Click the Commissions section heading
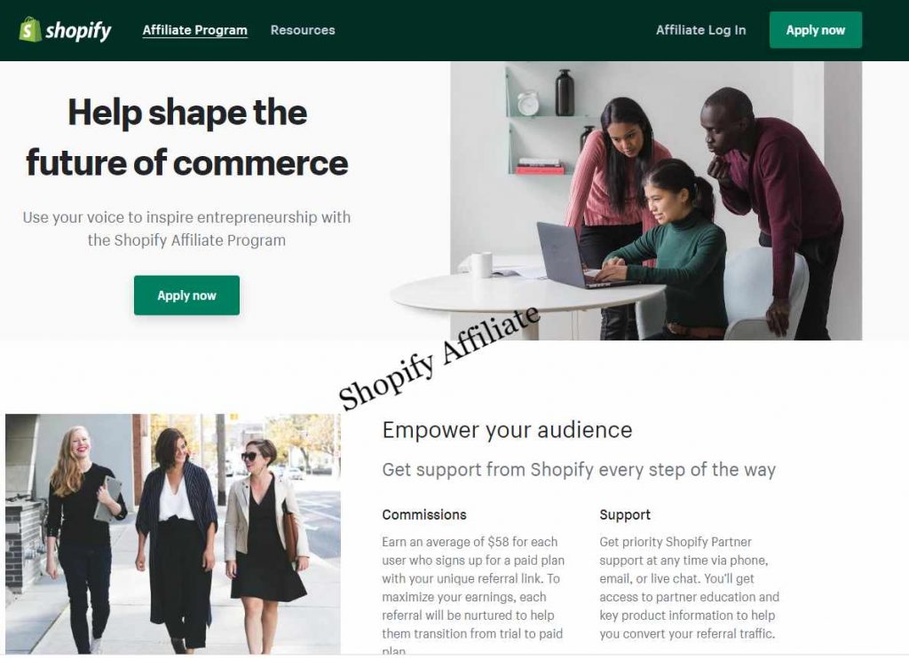Image resolution: width=909 pixels, height=658 pixels. point(423,515)
